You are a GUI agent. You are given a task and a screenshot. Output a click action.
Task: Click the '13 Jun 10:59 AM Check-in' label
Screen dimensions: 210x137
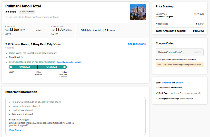(x=63, y=74)
